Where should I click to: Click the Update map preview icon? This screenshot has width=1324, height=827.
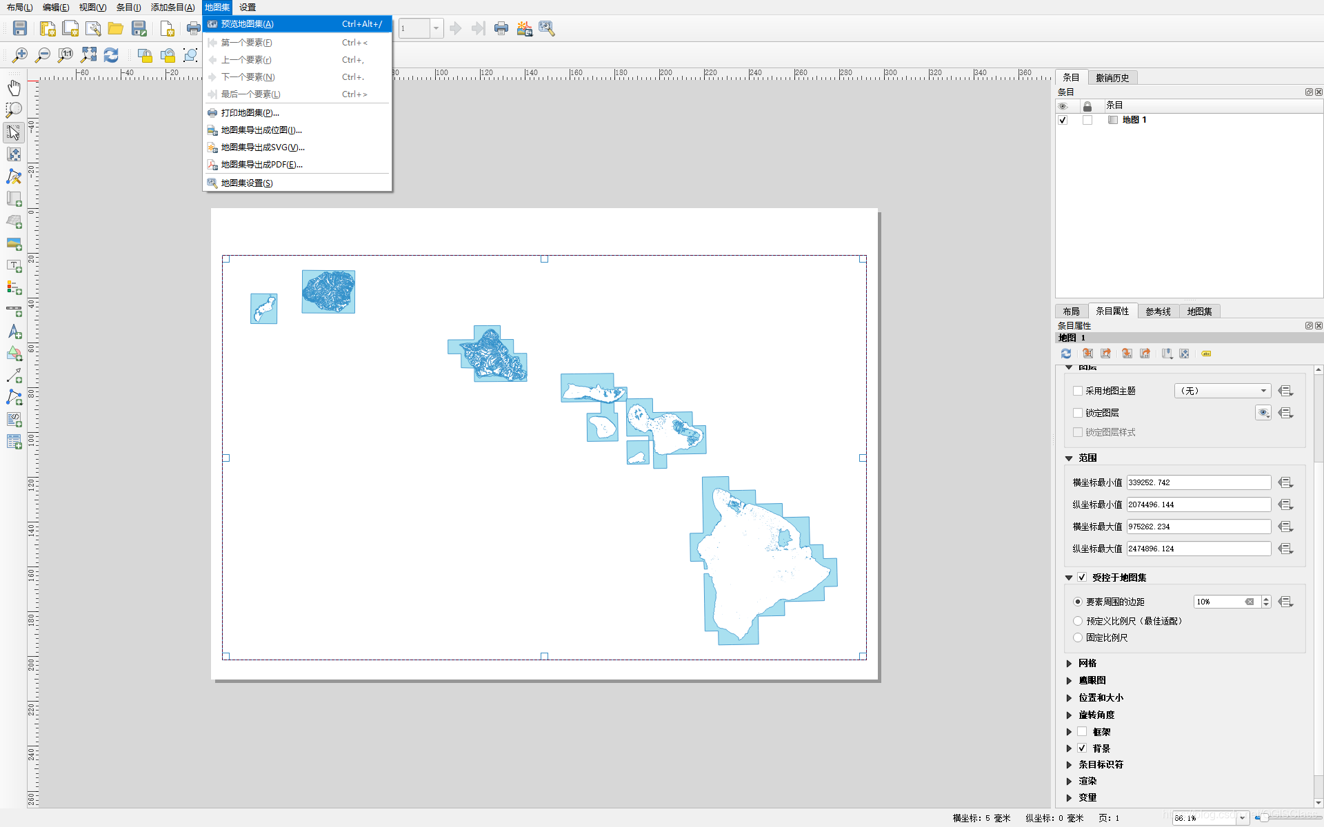1066,354
